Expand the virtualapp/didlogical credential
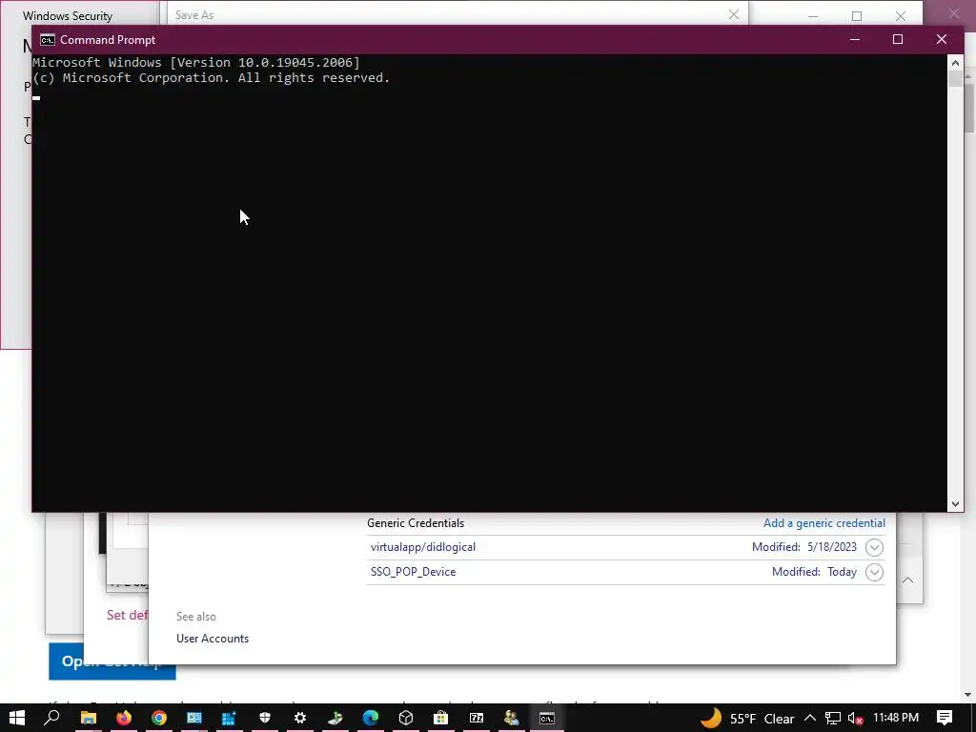Image resolution: width=976 pixels, height=732 pixels. pyautogui.click(x=874, y=547)
